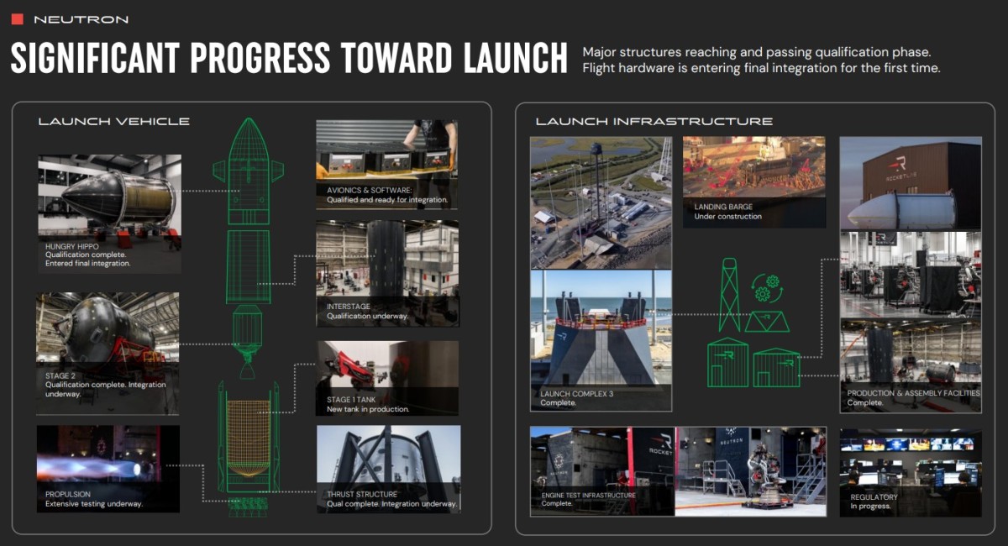Click 'Complete.' under Production & Assembly Facilities
1008x546 pixels.
[x=865, y=402]
